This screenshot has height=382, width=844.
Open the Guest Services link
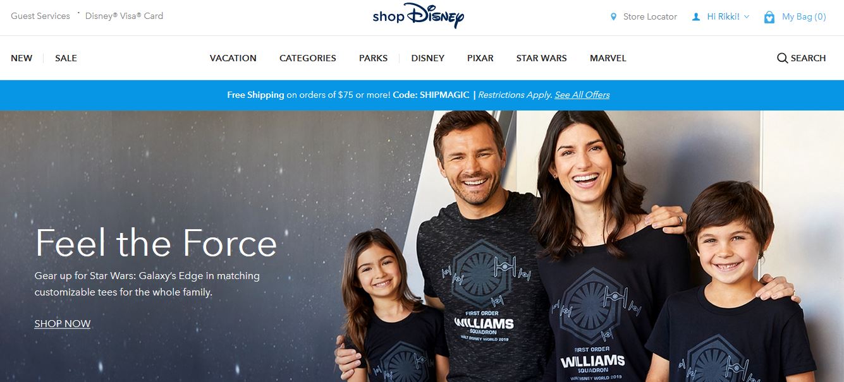click(40, 16)
